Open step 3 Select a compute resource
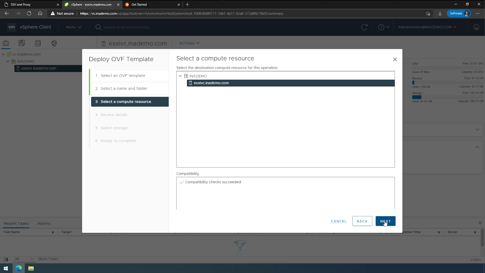Screen dimensions: 485x273 (130, 102)
